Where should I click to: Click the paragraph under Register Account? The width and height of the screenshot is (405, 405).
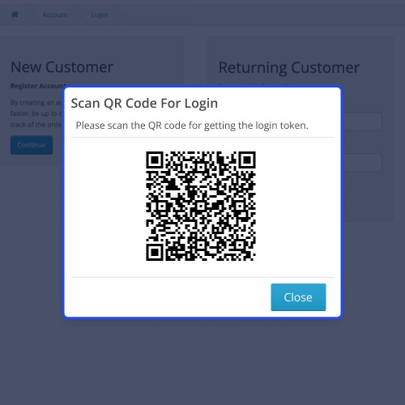pos(36,113)
